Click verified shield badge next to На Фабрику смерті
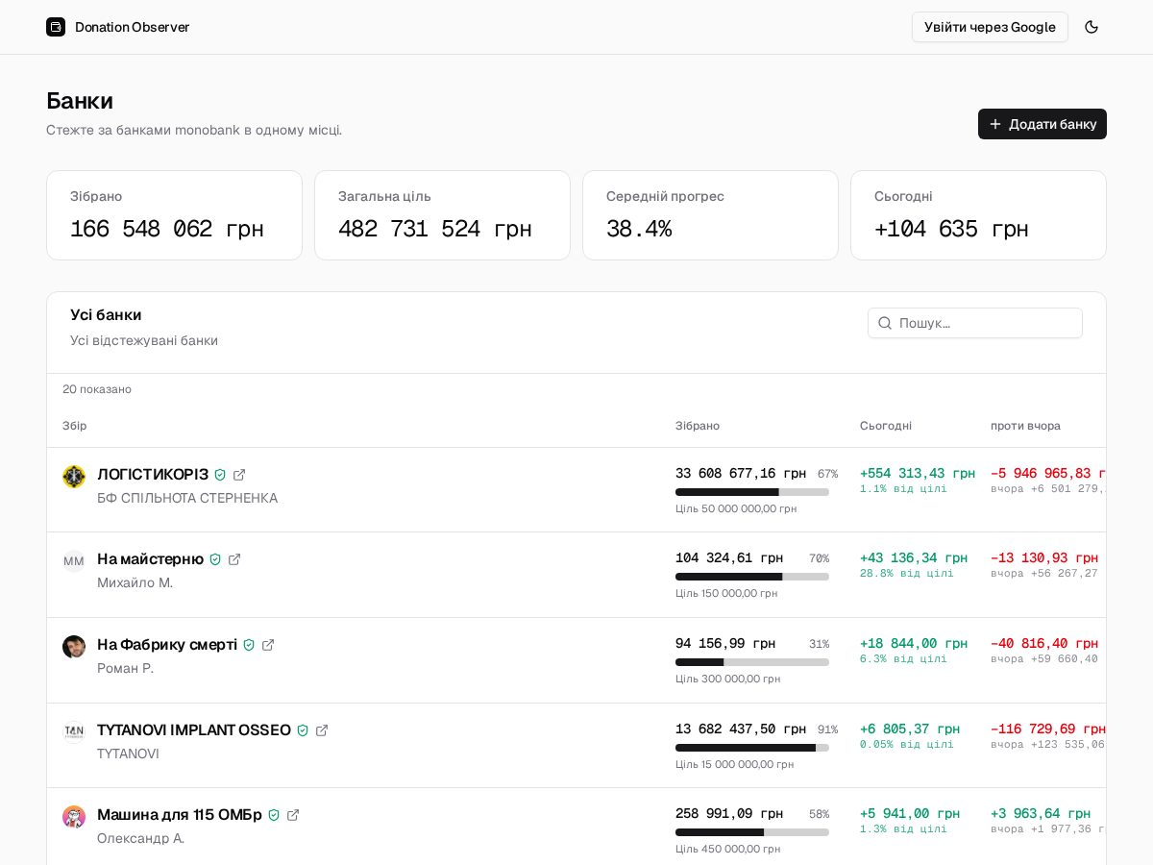1153x865 pixels. (x=249, y=645)
